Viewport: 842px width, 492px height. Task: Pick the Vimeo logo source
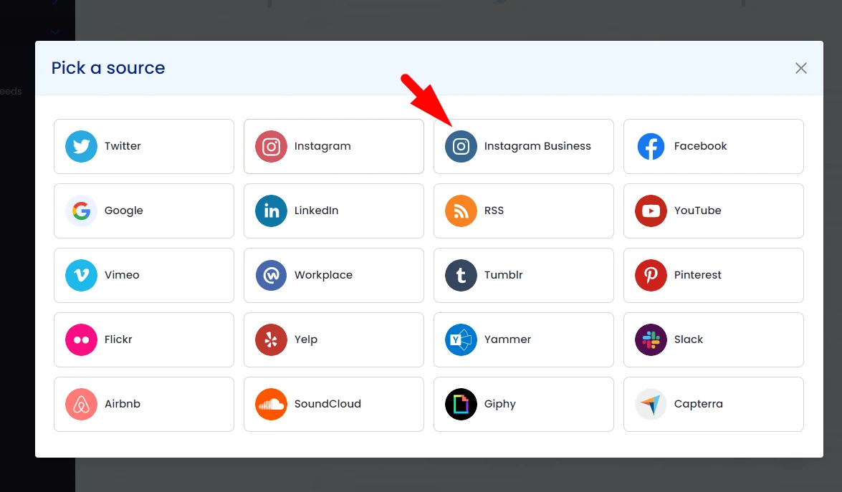[x=81, y=275]
